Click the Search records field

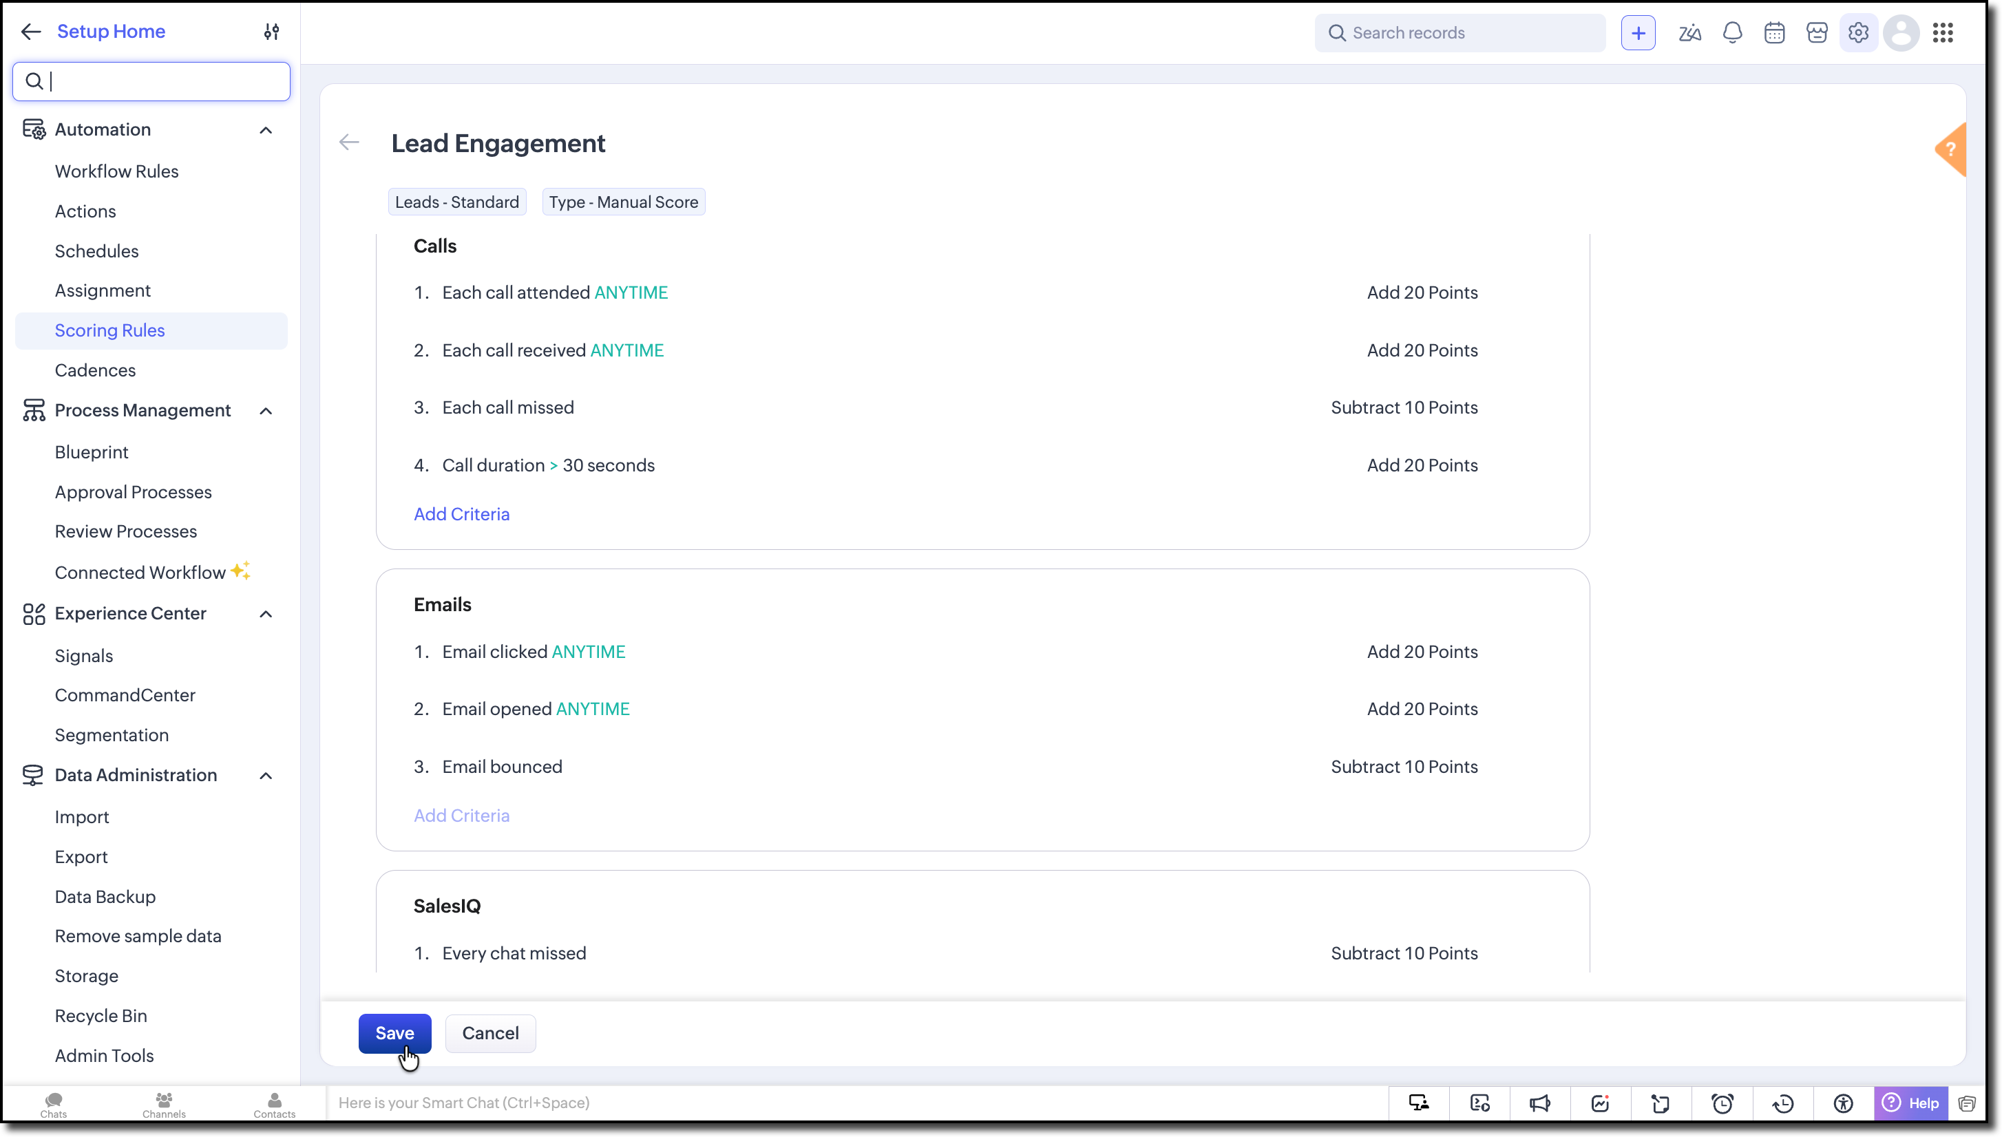point(1460,33)
